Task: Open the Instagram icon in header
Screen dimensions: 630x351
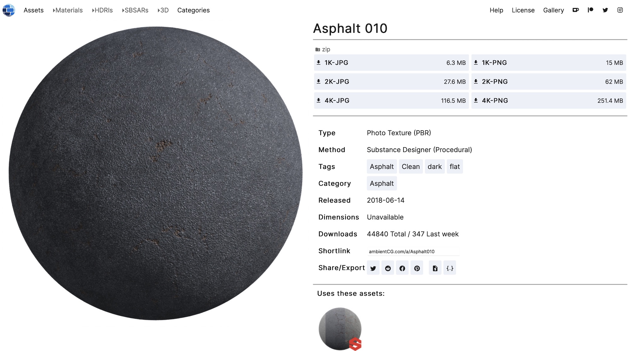Action: pyautogui.click(x=620, y=10)
